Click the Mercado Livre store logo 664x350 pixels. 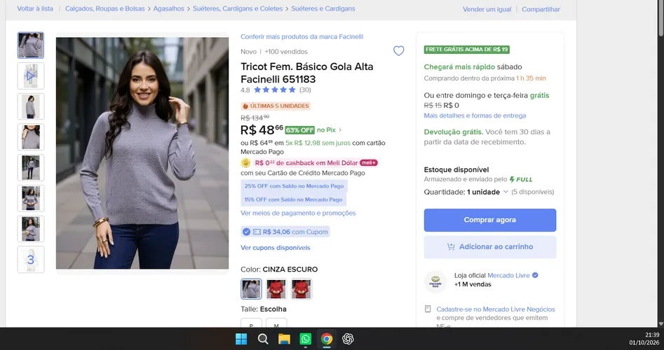click(x=435, y=281)
